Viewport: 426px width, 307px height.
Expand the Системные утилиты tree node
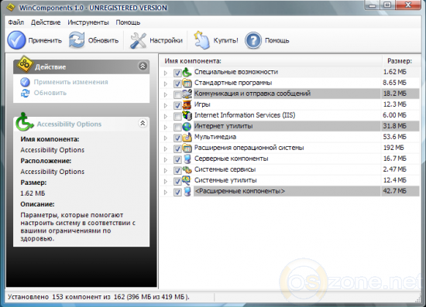click(166, 182)
